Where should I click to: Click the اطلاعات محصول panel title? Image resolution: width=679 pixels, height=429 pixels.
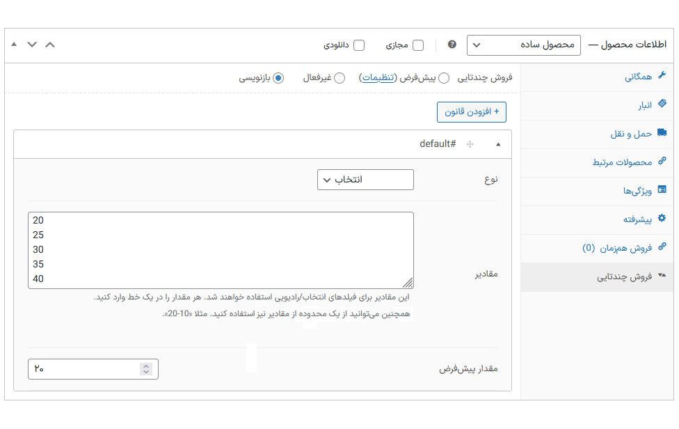coord(634,45)
